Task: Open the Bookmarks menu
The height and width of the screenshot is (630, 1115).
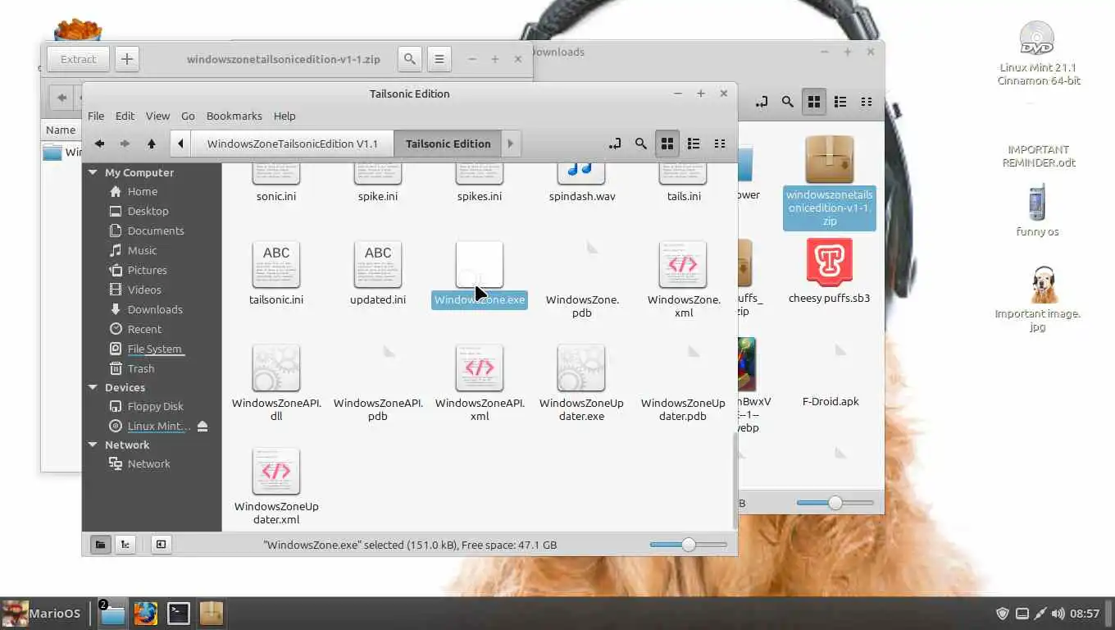Action: [234, 116]
